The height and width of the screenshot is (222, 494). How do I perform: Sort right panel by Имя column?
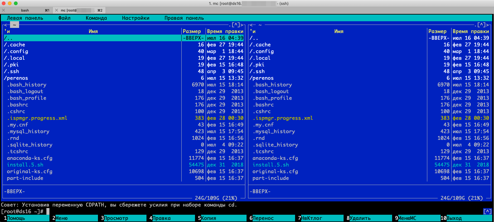(339, 31)
